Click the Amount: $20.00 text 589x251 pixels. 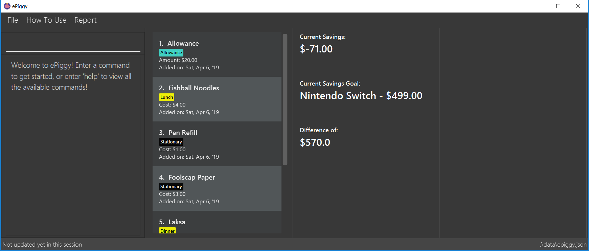click(178, 60)
